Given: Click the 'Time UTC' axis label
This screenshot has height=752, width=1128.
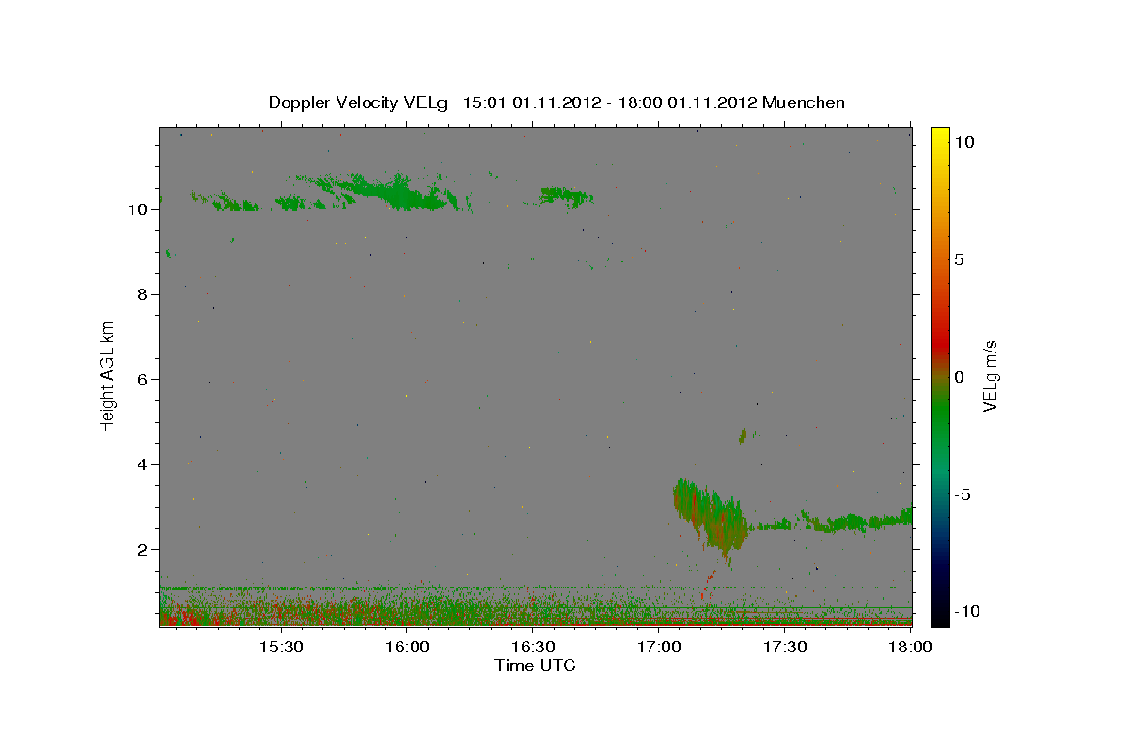Looking at the screenshot, I should [x=535, y=666].
